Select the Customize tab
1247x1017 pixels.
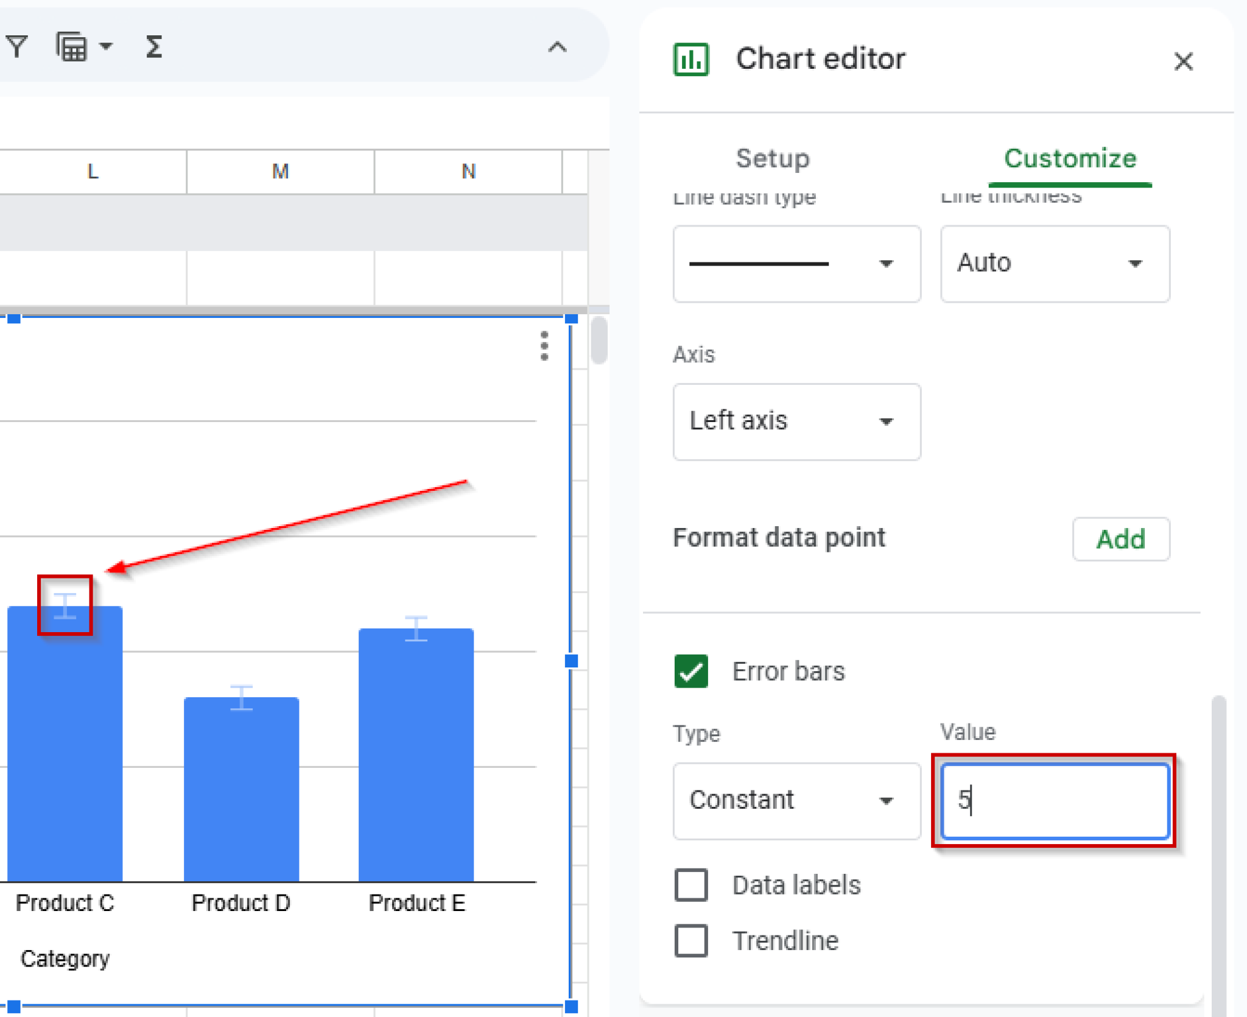click(1070, 159)
